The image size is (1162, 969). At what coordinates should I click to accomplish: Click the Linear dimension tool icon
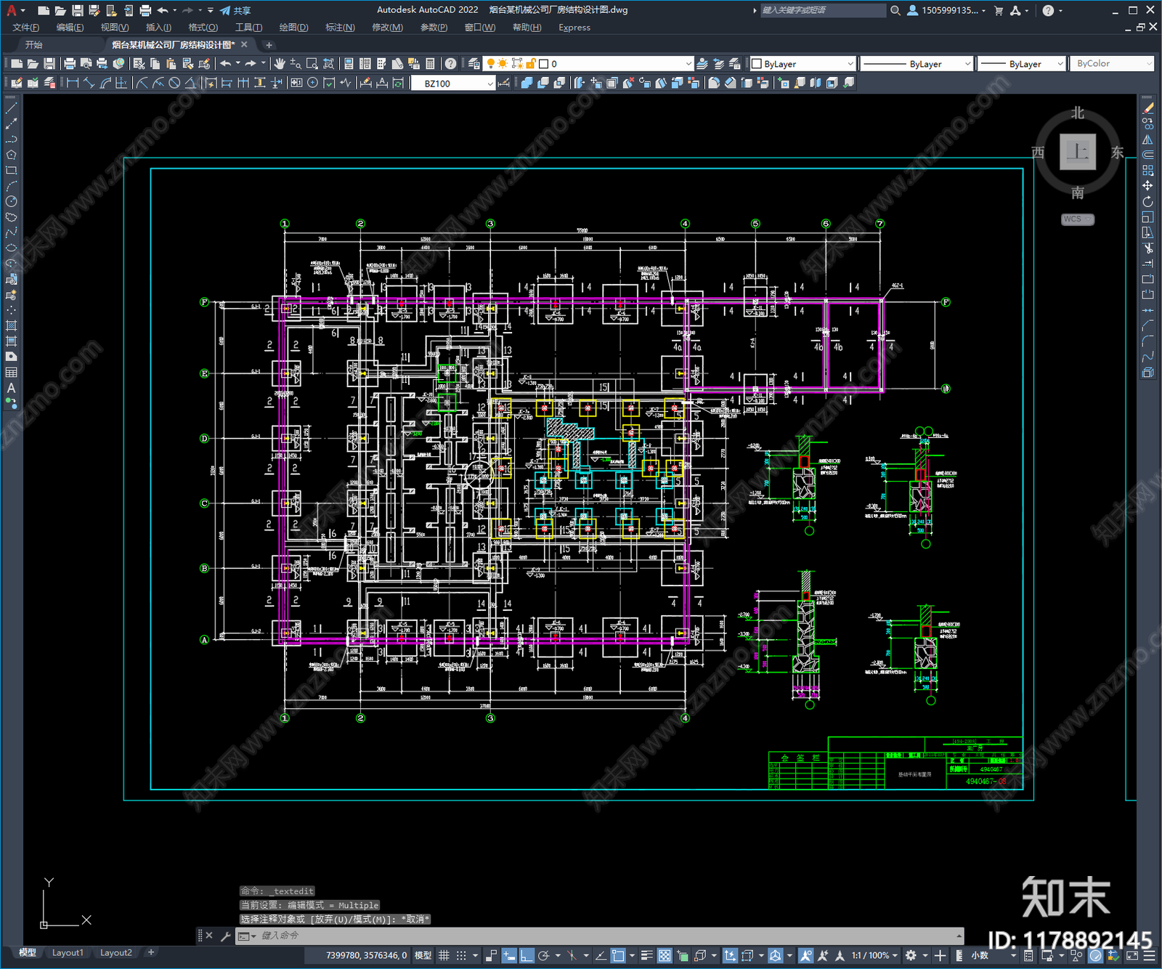[x=73, y=83]
